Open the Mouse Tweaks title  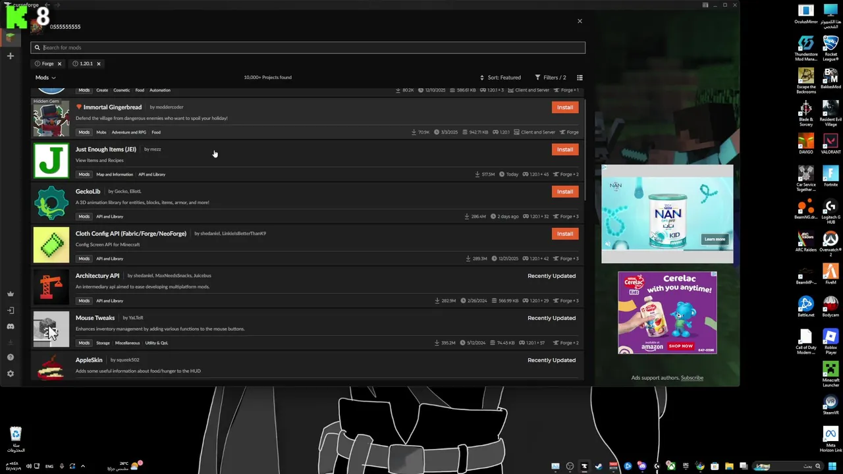[95, 318]
